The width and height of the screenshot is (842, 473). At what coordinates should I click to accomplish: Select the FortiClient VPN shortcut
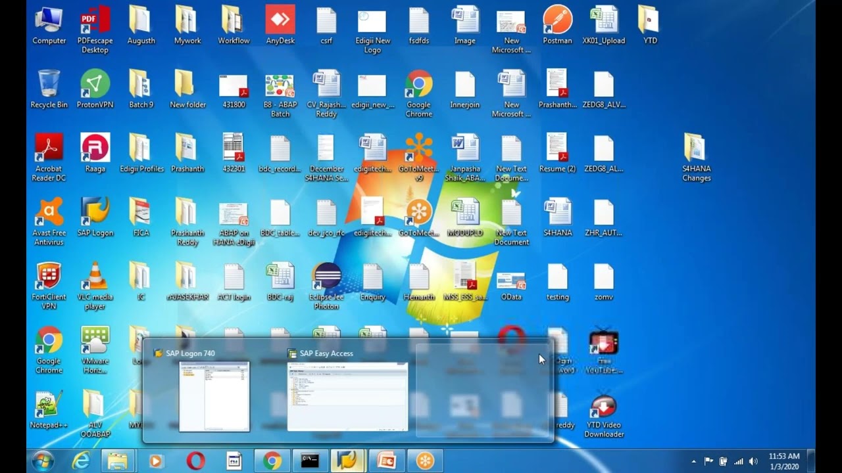[49, 287]
